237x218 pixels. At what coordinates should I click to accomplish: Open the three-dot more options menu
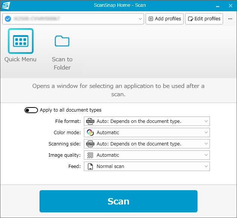point(230,19)
